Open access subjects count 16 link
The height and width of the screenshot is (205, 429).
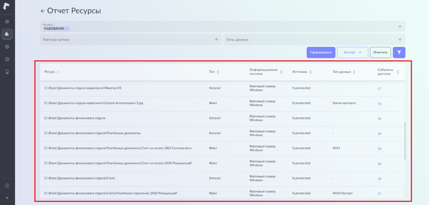[379, 104]
